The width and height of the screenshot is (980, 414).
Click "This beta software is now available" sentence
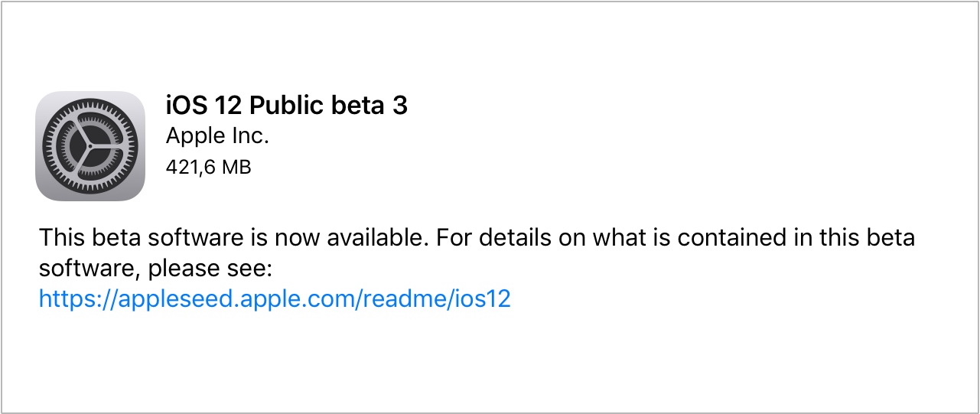pyautogui.click(x=231, y=238)
